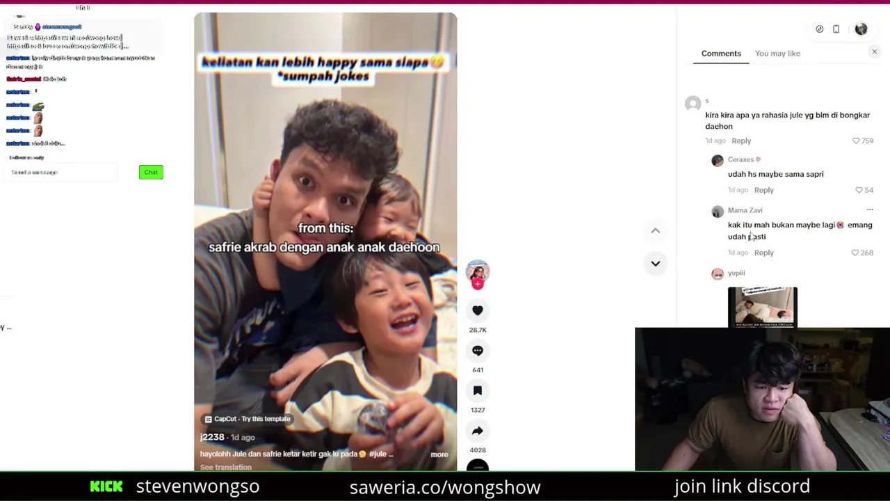Open Ceraxes' profile picture

[718, 161]
